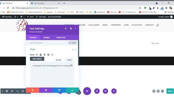
Task: Confirm changes with green checkmark
Action: click(72, 90)
